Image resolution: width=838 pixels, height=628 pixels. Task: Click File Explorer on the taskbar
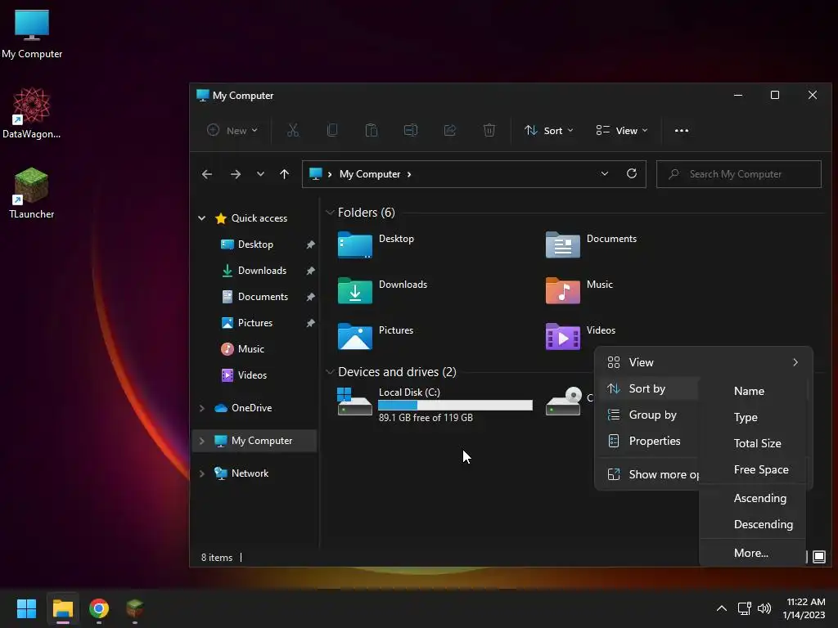[x=62, y=608]
